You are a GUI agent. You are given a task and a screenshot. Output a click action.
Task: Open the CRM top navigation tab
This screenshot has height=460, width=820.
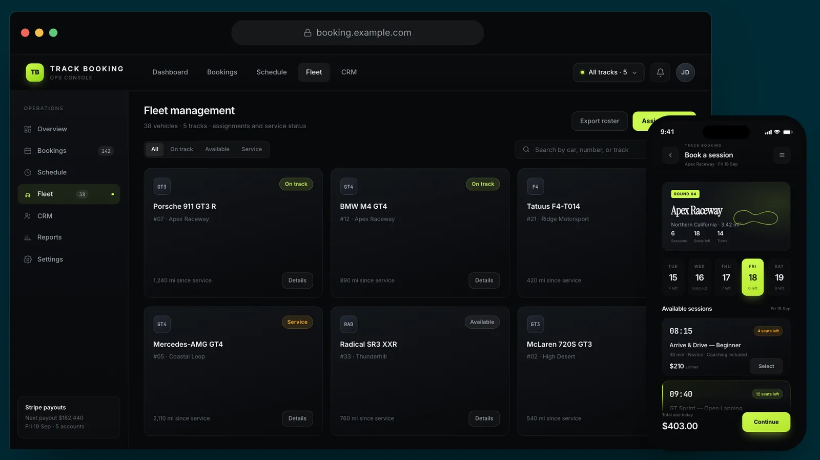[349, 72]
